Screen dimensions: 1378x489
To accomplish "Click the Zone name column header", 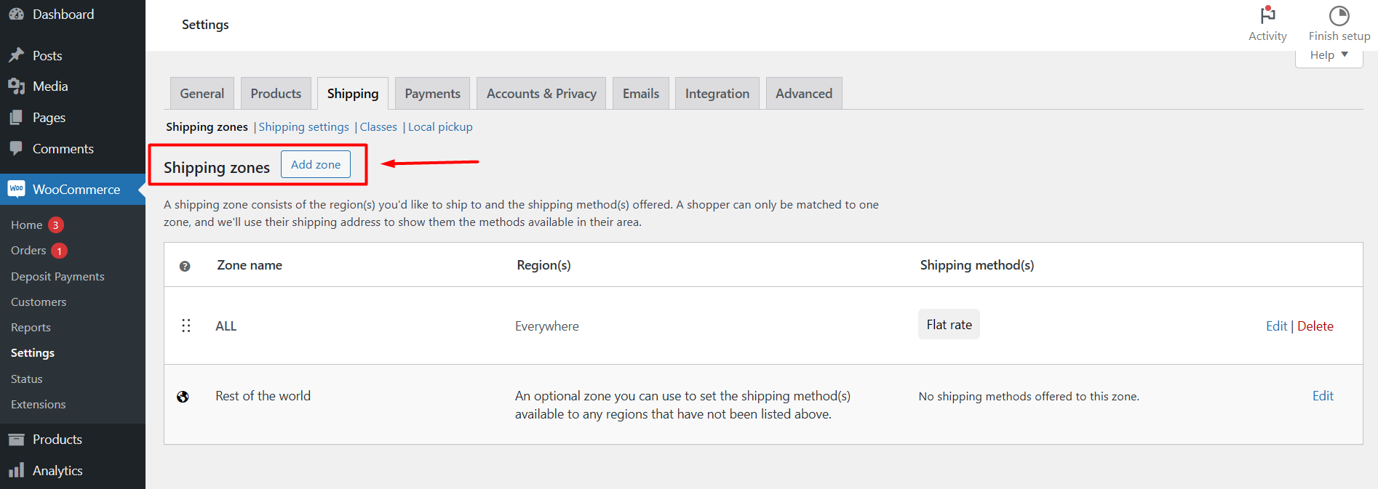I will [x=250, y=265].
